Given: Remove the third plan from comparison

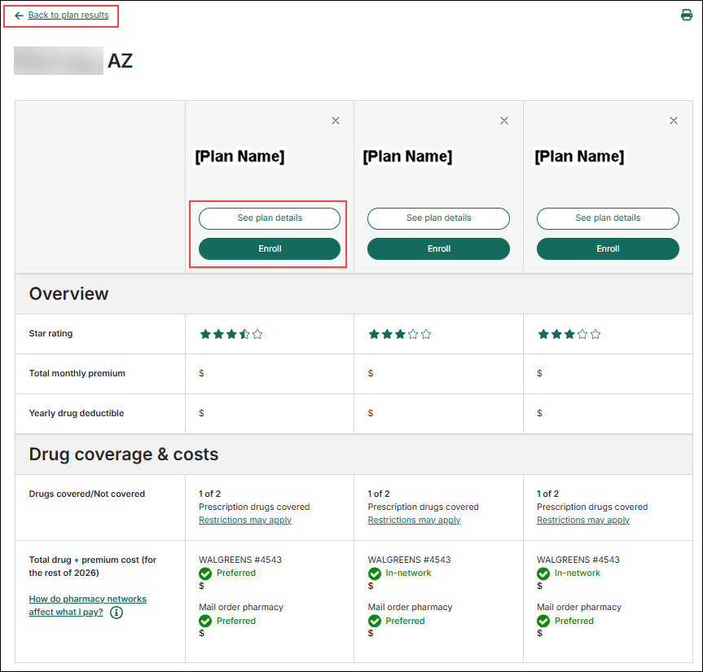Looking at the screenshot, I should [674, 121].
